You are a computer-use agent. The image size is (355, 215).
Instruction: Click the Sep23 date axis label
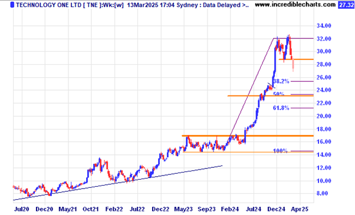pos(207,209)
